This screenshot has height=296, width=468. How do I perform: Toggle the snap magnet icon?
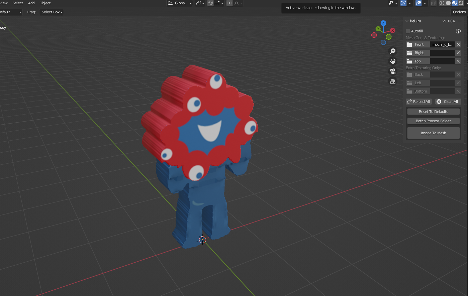tap(210, 3)
